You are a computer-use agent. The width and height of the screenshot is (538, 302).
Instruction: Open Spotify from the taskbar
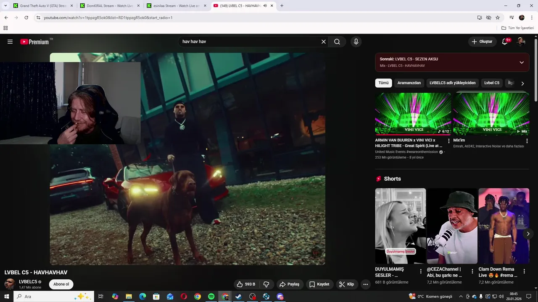pyautogui.click(x=211, y=297)
